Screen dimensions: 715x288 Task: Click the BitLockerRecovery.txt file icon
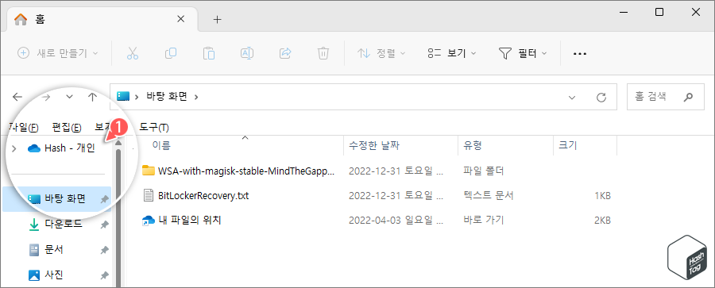[x=149, y=195]
